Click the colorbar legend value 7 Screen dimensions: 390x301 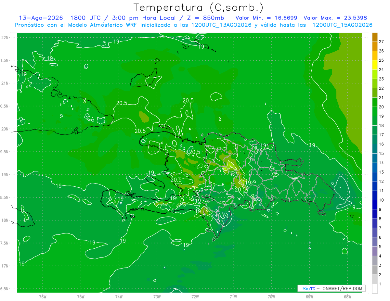(380, 228)
